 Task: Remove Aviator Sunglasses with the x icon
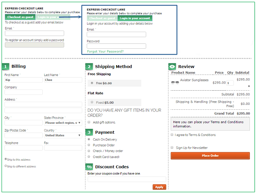point(249,86)
